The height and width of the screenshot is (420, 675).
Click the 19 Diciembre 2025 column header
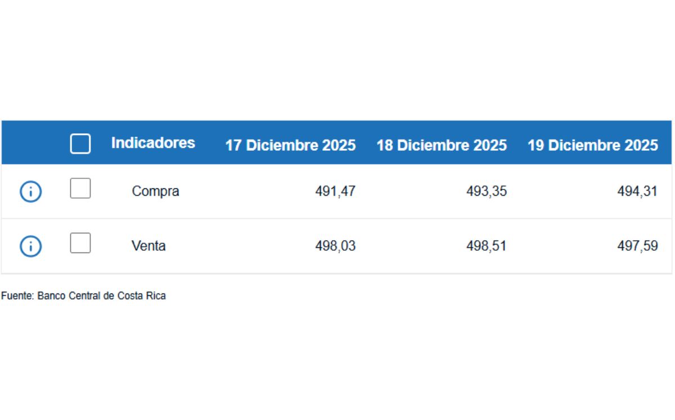(x=592, y=145)
